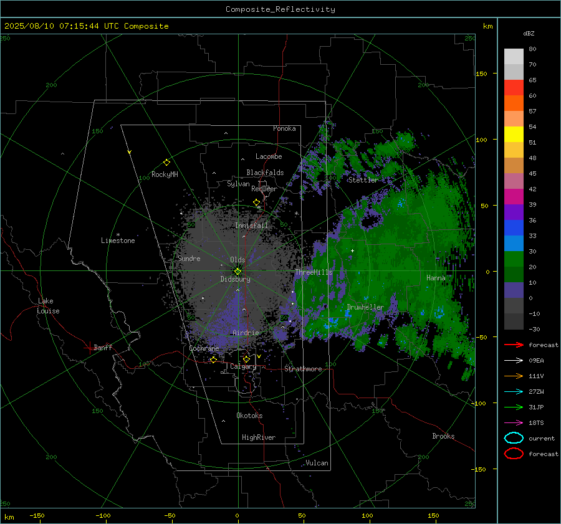Click the Cochrane city label
Image resolution: width=561 pixels, height=524 pixels.
point(204,348)
